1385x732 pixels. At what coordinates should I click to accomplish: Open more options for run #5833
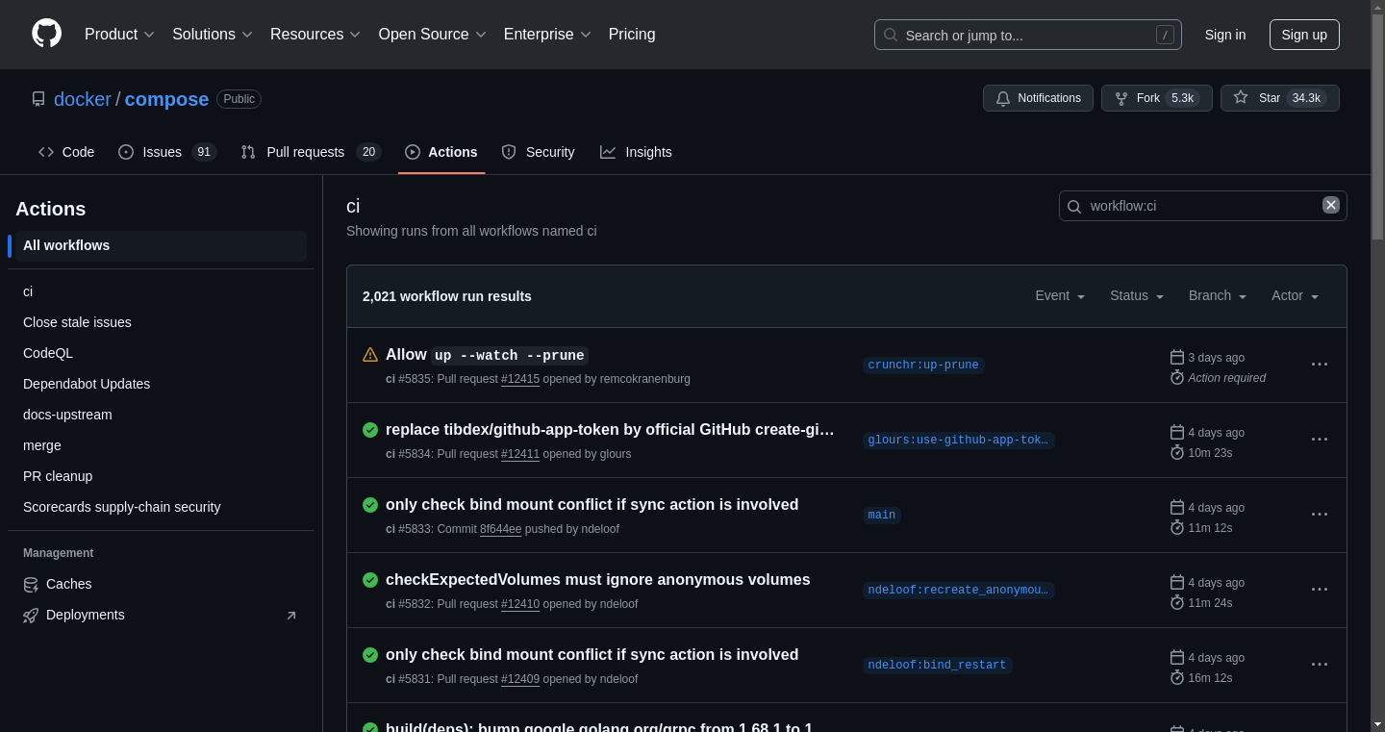click(x=1320, y=515)
